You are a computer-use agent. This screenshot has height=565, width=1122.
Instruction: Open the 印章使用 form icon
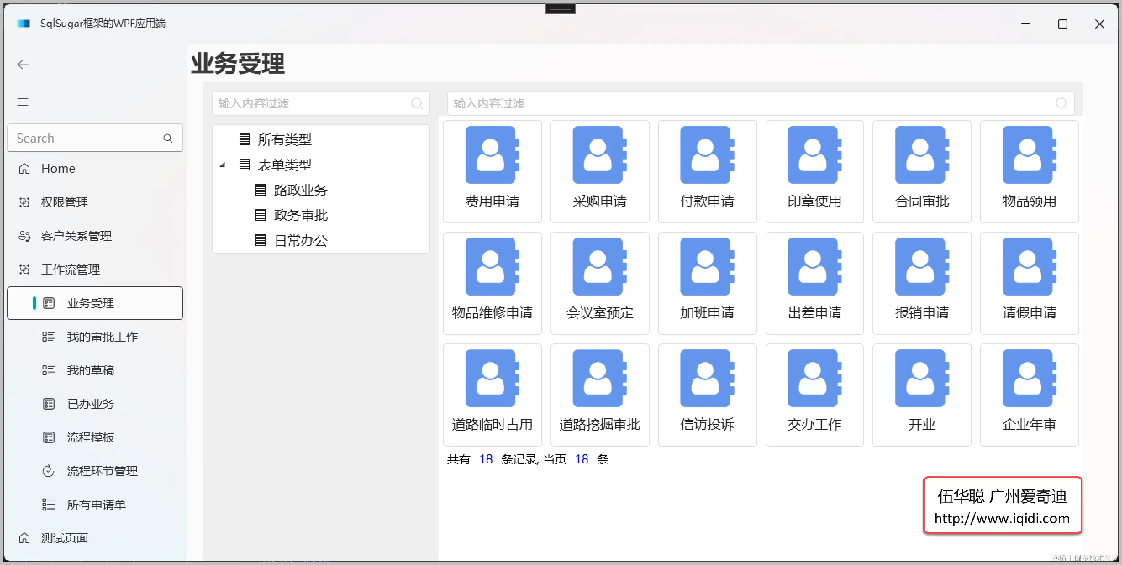coord(814,155)
